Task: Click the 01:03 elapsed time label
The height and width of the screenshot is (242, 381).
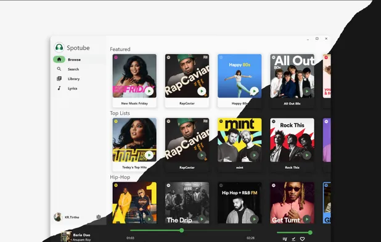Action: [130, 238]
